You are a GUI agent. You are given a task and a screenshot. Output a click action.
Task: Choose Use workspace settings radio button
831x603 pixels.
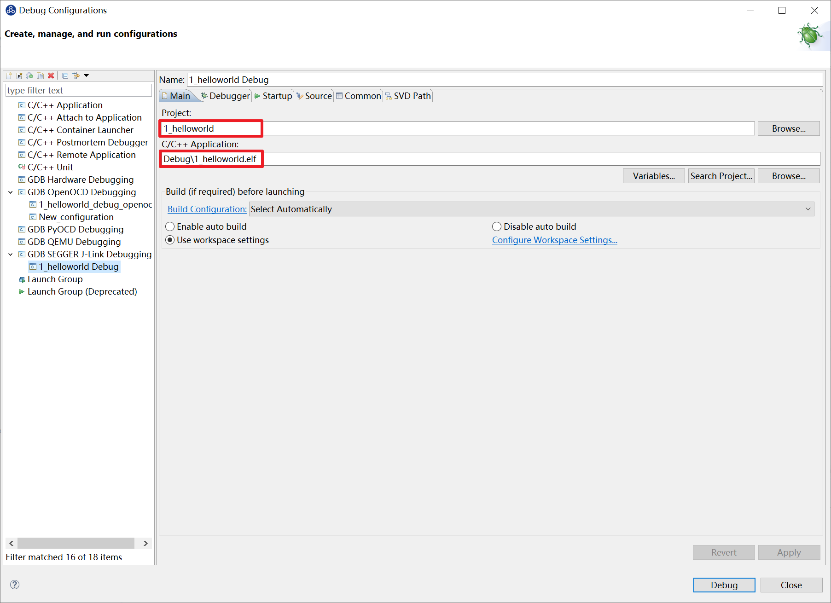[170, 240]
